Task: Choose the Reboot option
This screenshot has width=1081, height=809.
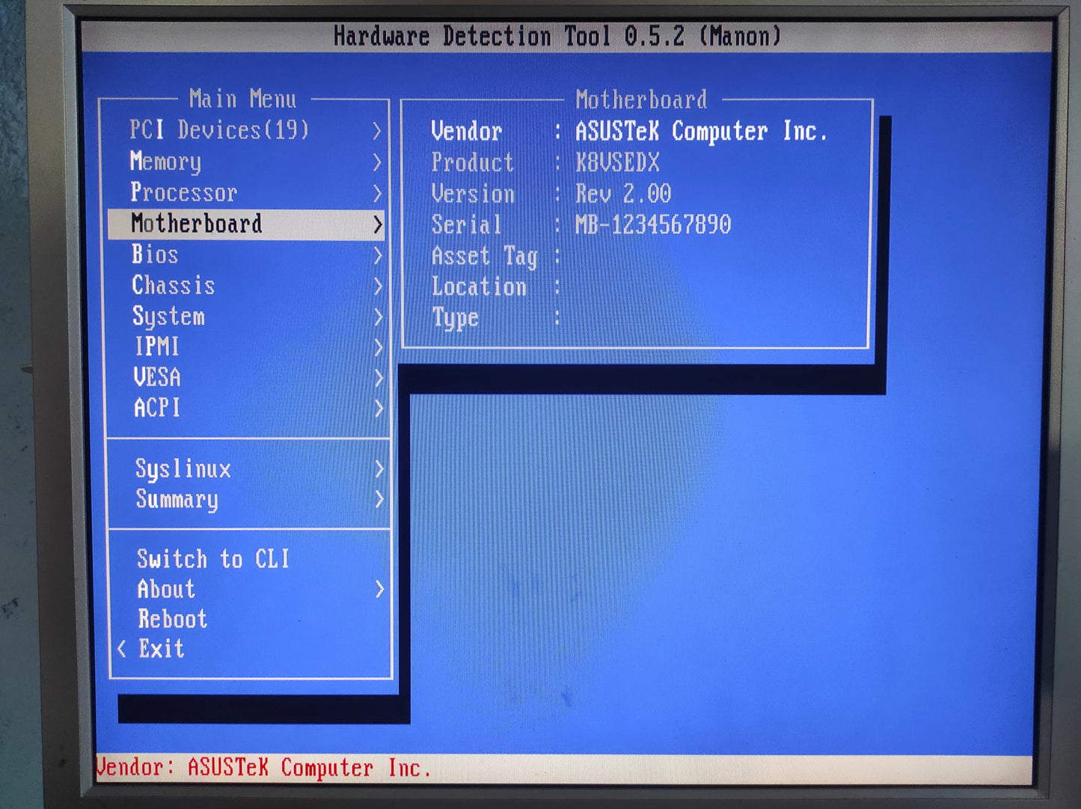Action: coord(250,620)
